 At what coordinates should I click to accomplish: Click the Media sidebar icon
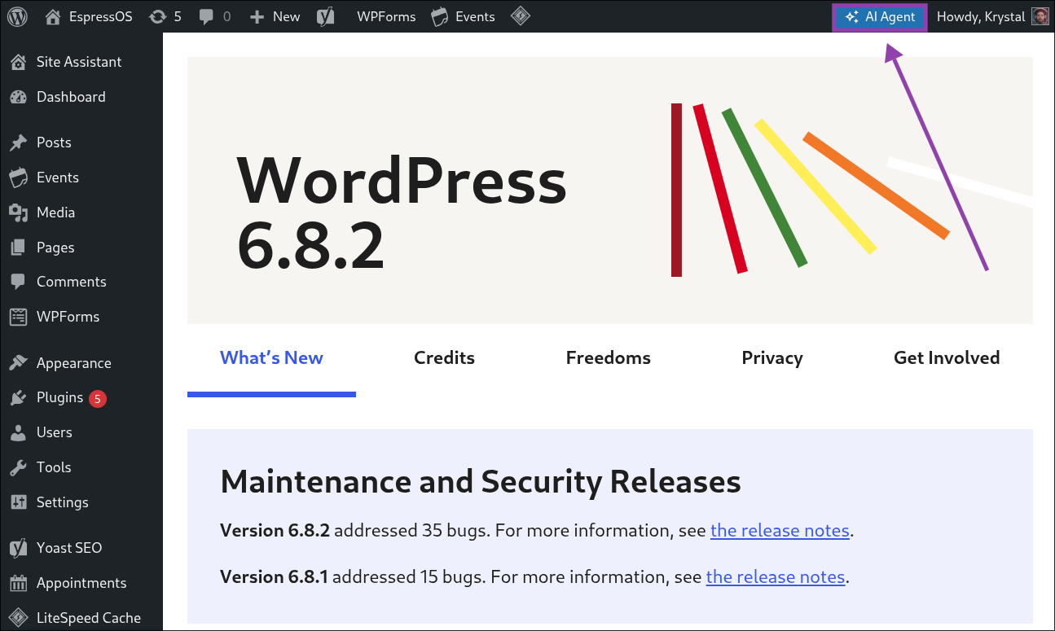18,213
